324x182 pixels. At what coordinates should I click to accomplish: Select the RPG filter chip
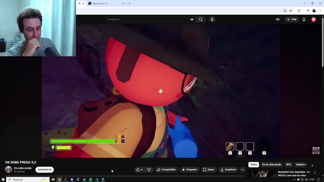(289, 165)
